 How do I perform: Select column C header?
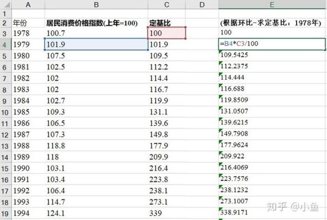167,4
